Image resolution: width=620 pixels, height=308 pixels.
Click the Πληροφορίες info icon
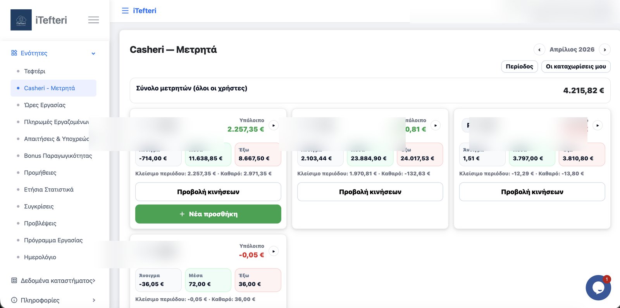[x=14, y=300]
